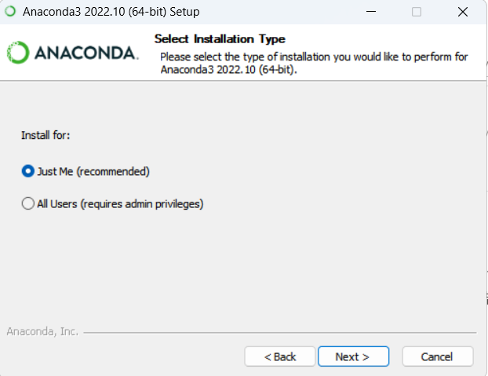Cancel the Anaconda installation

click(437, 356)
